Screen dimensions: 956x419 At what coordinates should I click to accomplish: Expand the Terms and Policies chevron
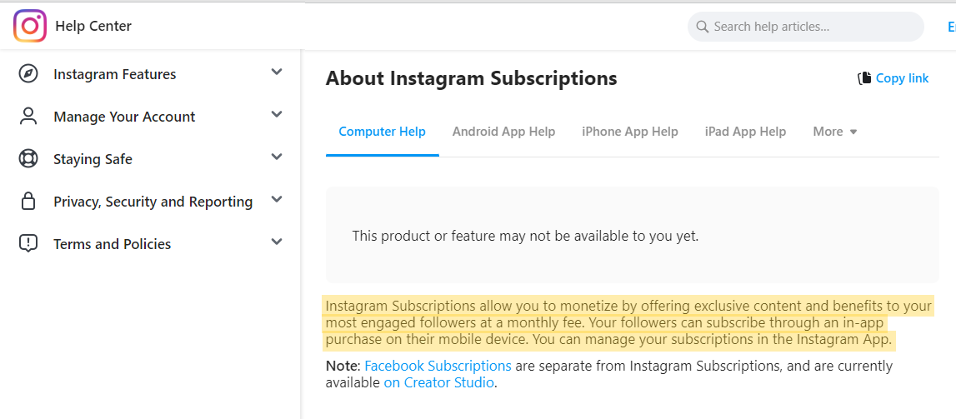[x=277, y=242]
